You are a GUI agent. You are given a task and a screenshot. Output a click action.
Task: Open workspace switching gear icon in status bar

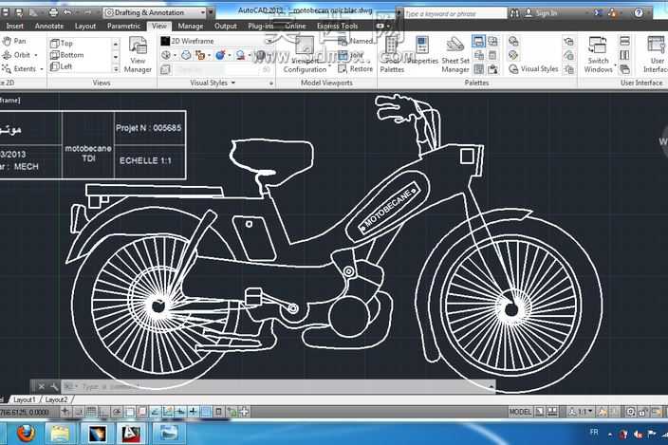630,412
